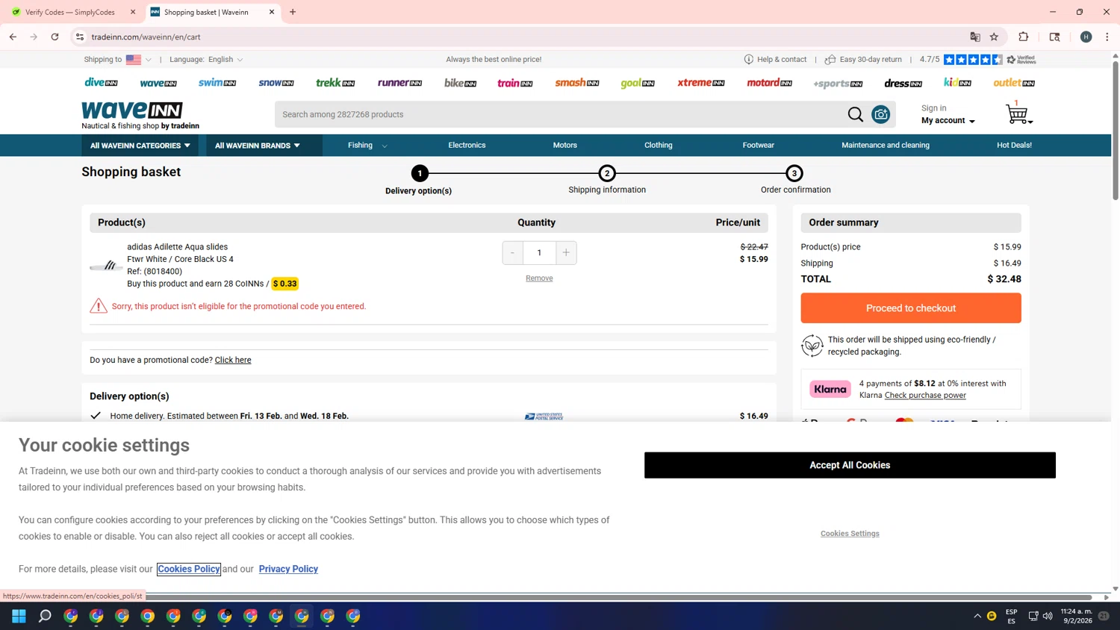Accept All Cookies
The image size is (1120, 630).
coord(850,465)
